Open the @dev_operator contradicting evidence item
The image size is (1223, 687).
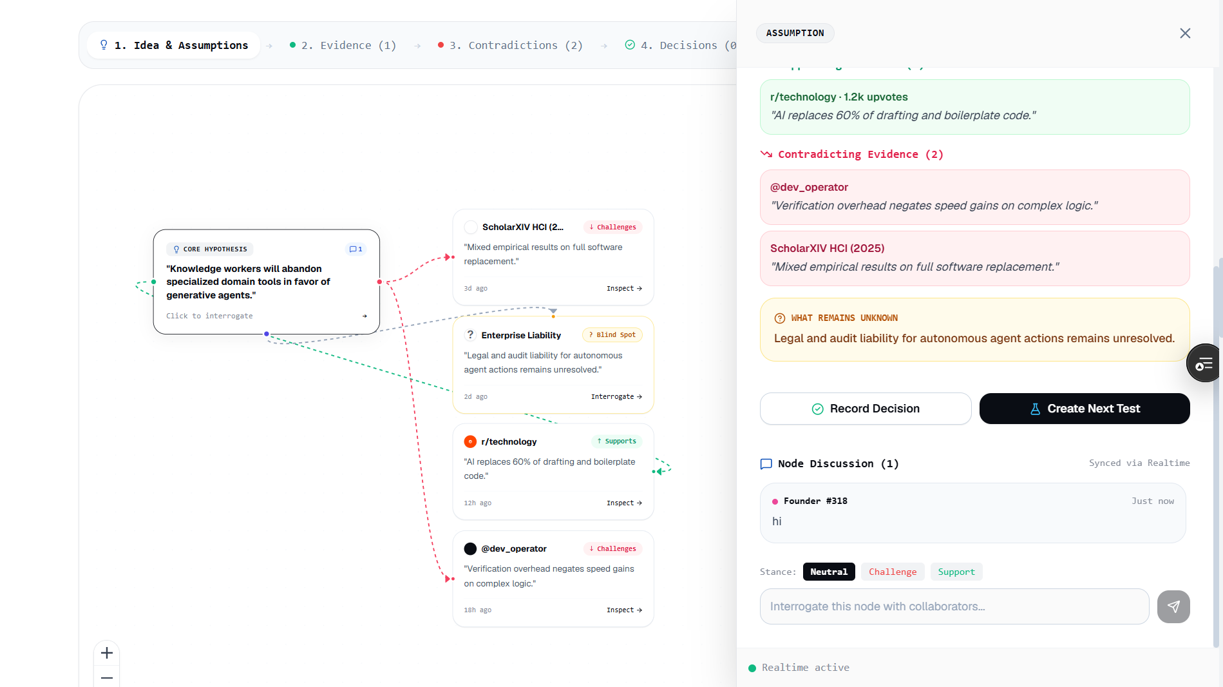[x=974, y=197]
